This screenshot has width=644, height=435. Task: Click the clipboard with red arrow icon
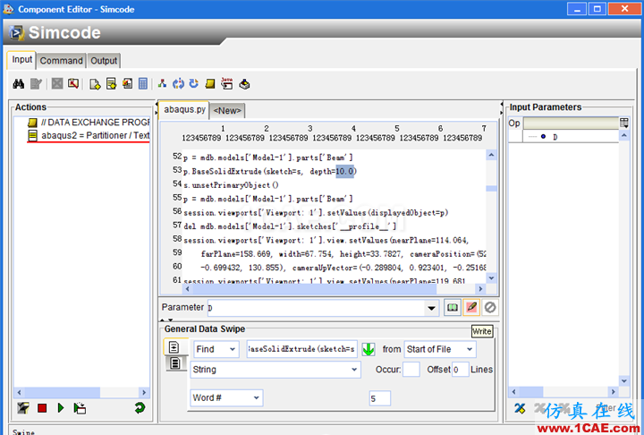(x=73, y=84)
